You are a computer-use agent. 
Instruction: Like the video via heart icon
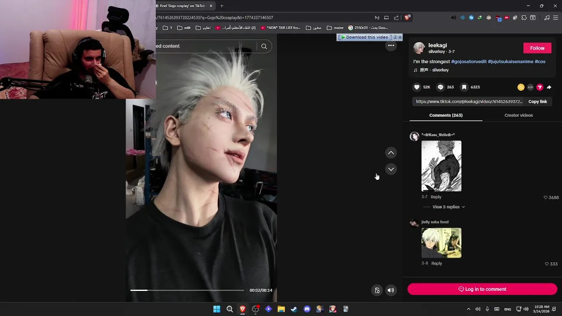(417, 87)
